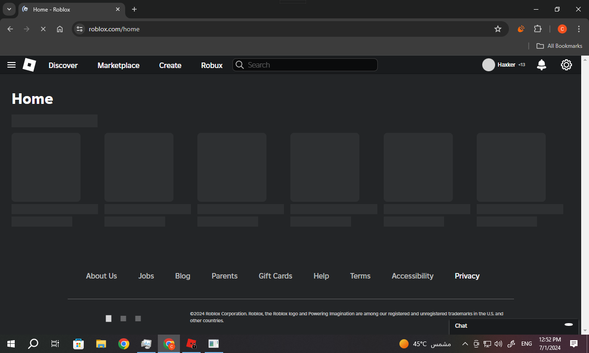Open the Windows Action Center notifications
The width and height of the screenshot is (589, 353).
coord(574,344)
